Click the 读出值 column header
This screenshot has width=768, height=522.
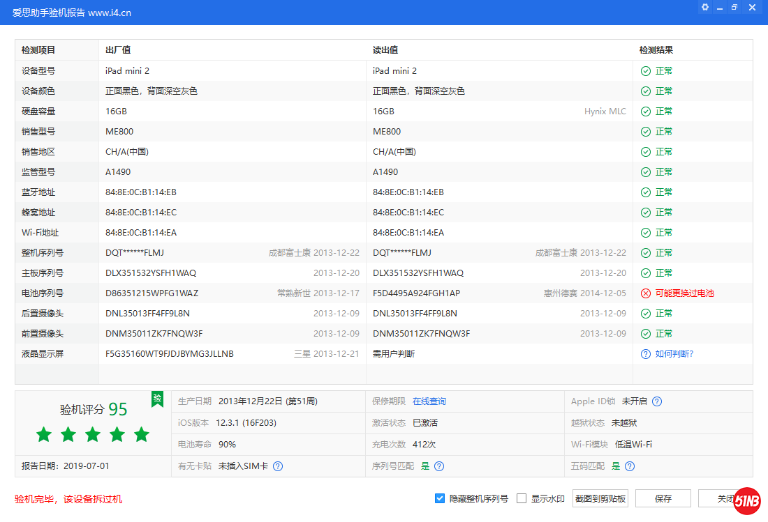click(385, 50)
